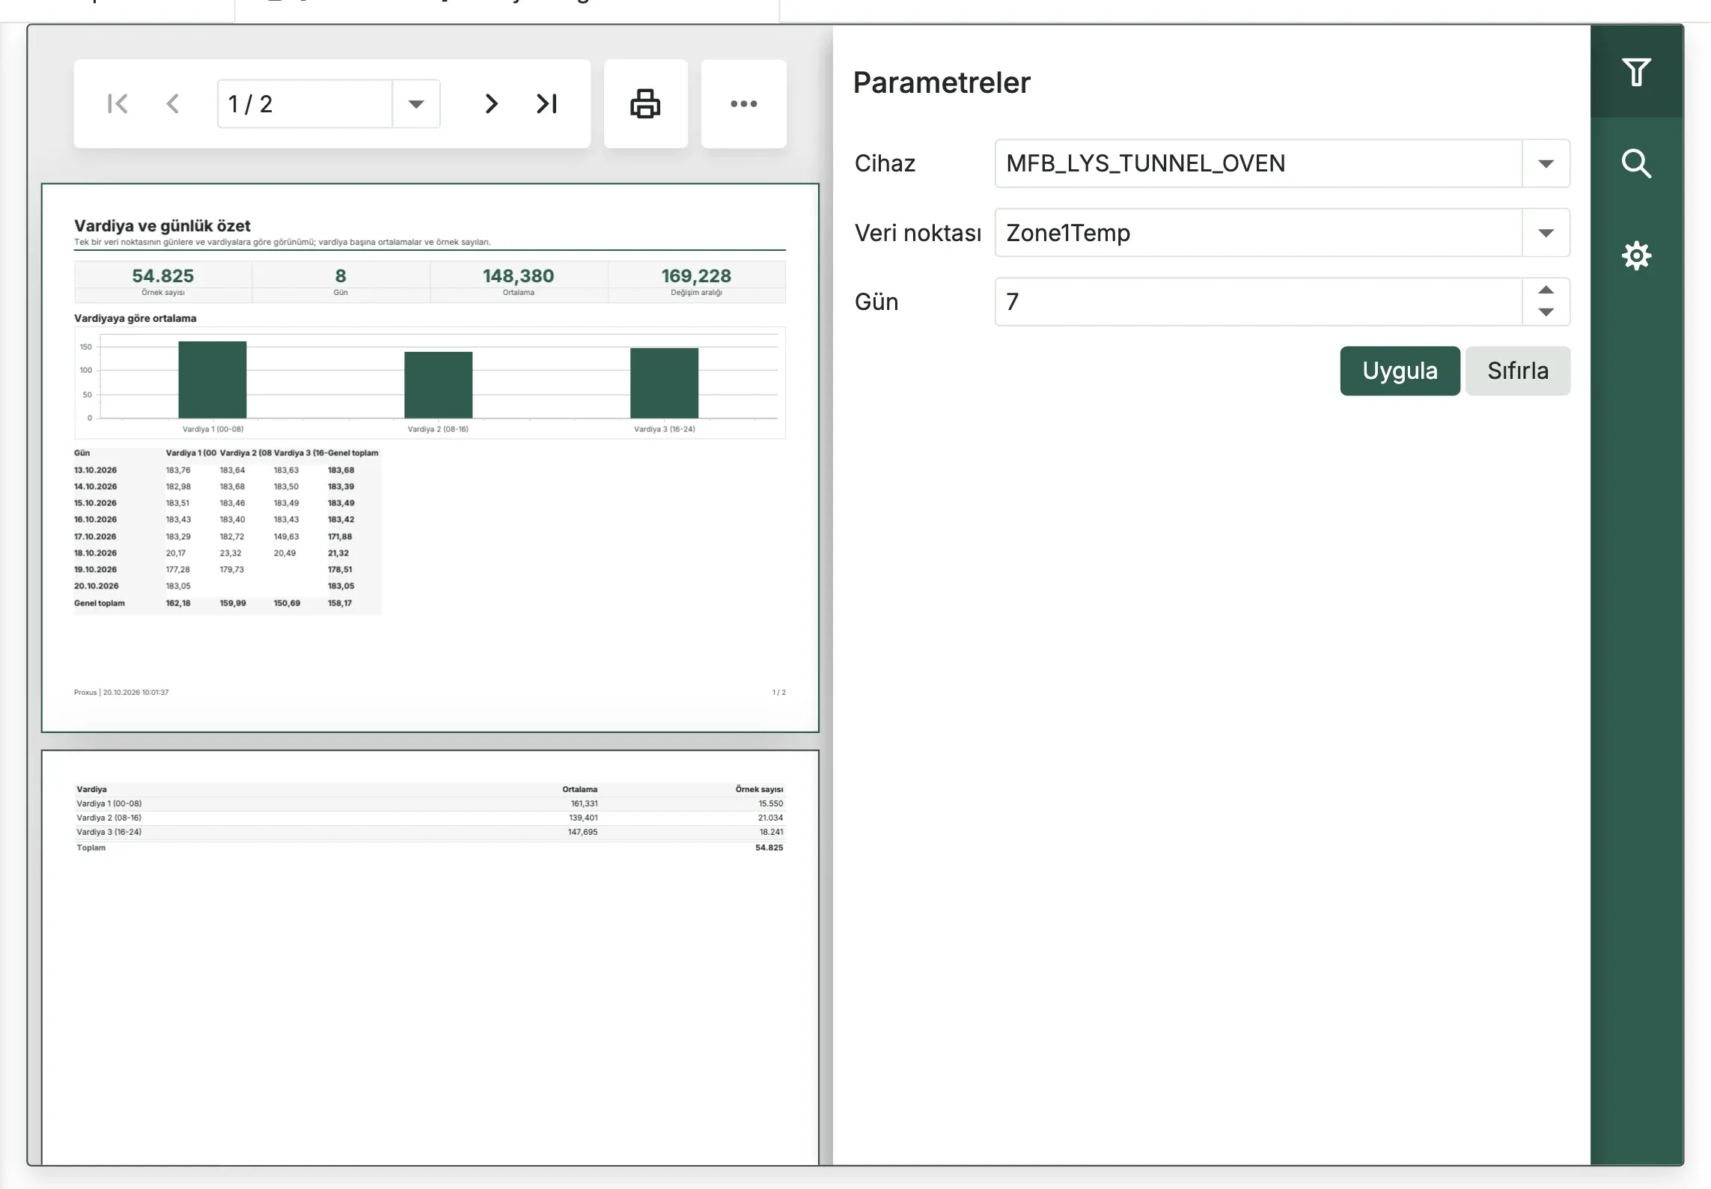
Task: Expand page number dropdown
Action: pyautogui.click(x=416, y=103)
